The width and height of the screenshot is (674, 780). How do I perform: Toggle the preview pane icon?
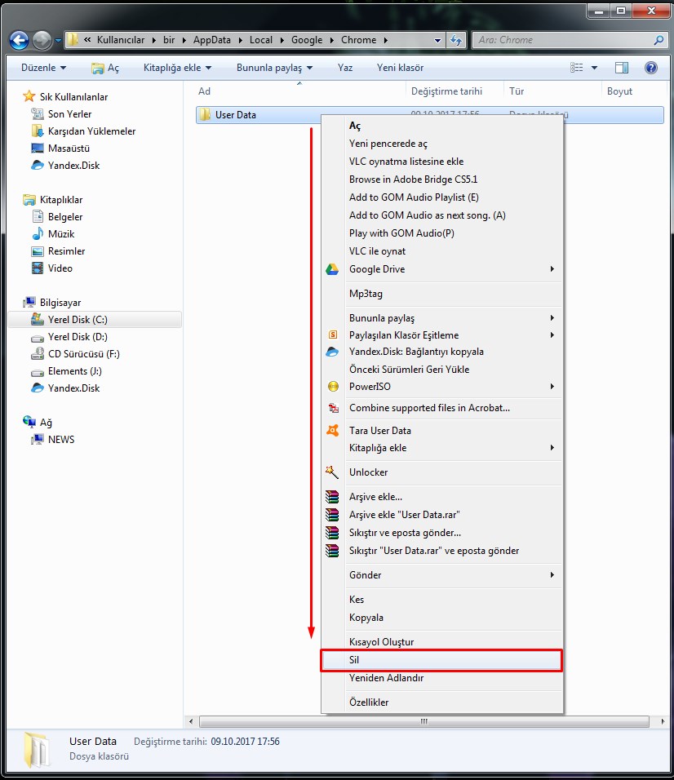622,68
